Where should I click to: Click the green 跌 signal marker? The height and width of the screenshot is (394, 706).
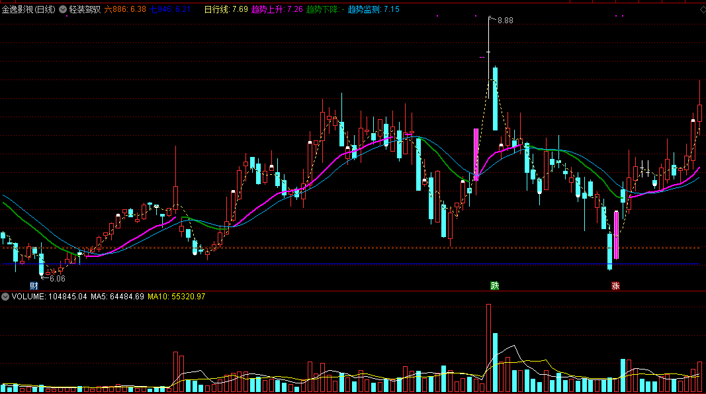495,286
